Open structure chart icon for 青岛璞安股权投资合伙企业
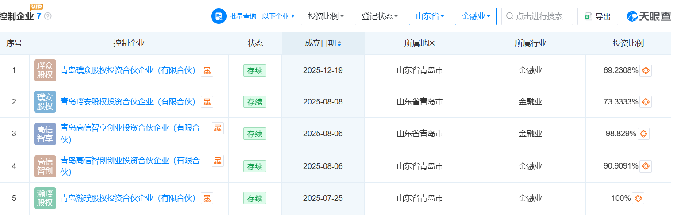Screen dimensions: 677x215 pos(207,102)
